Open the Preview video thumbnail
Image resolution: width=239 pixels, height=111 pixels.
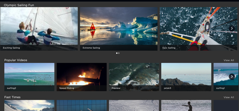click(x=134, y=77)
